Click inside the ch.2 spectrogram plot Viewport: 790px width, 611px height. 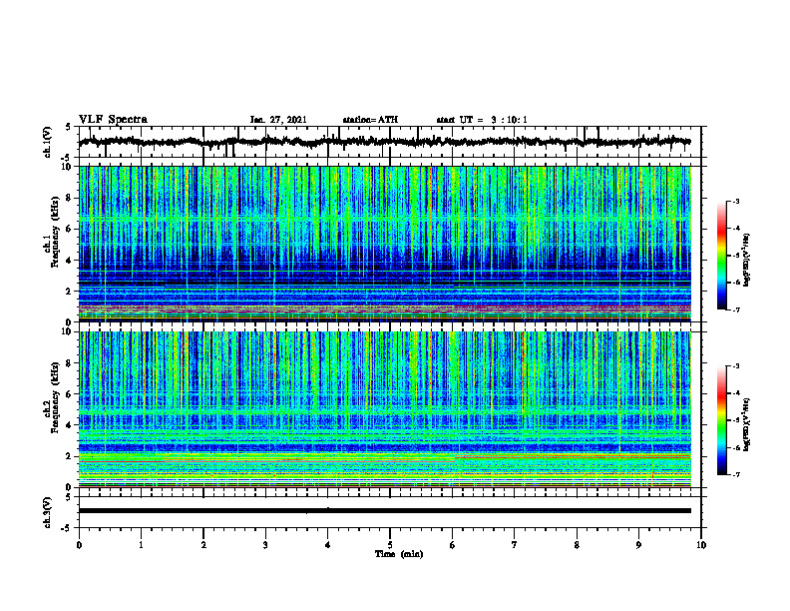[x=385, y=409]
